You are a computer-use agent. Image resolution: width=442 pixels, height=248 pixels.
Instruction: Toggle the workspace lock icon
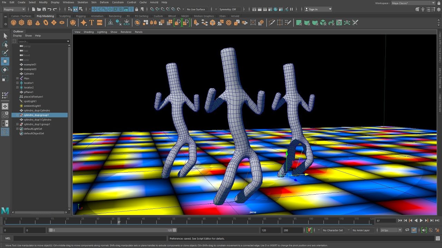(439, 3)
